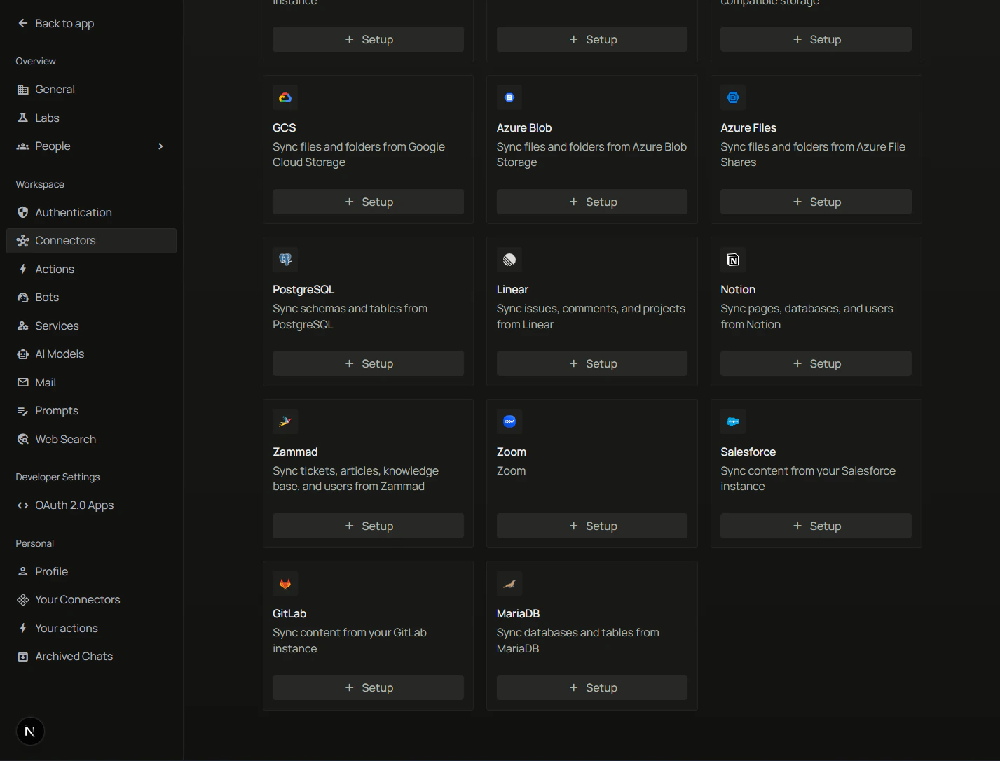
Task: Set up the Zammad connector
Action: [x=368, y=526]
